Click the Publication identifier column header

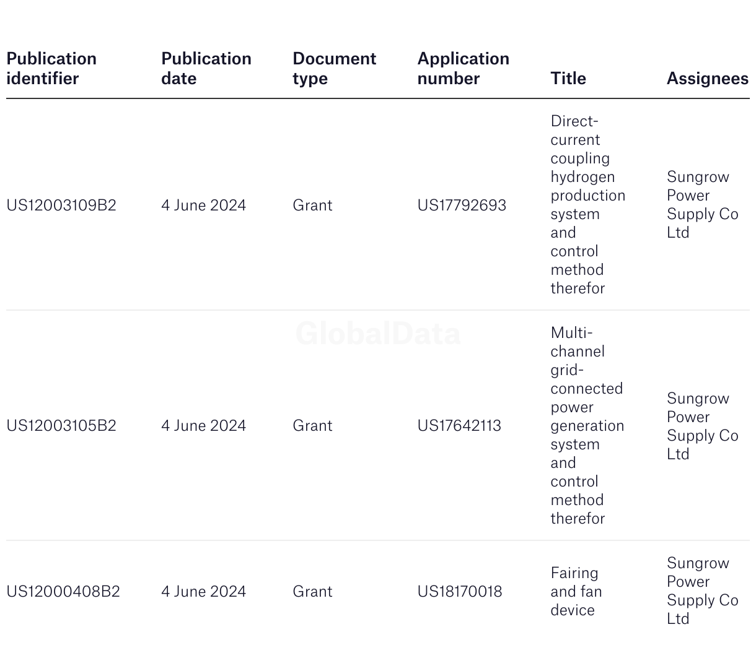tap(51, 69)
